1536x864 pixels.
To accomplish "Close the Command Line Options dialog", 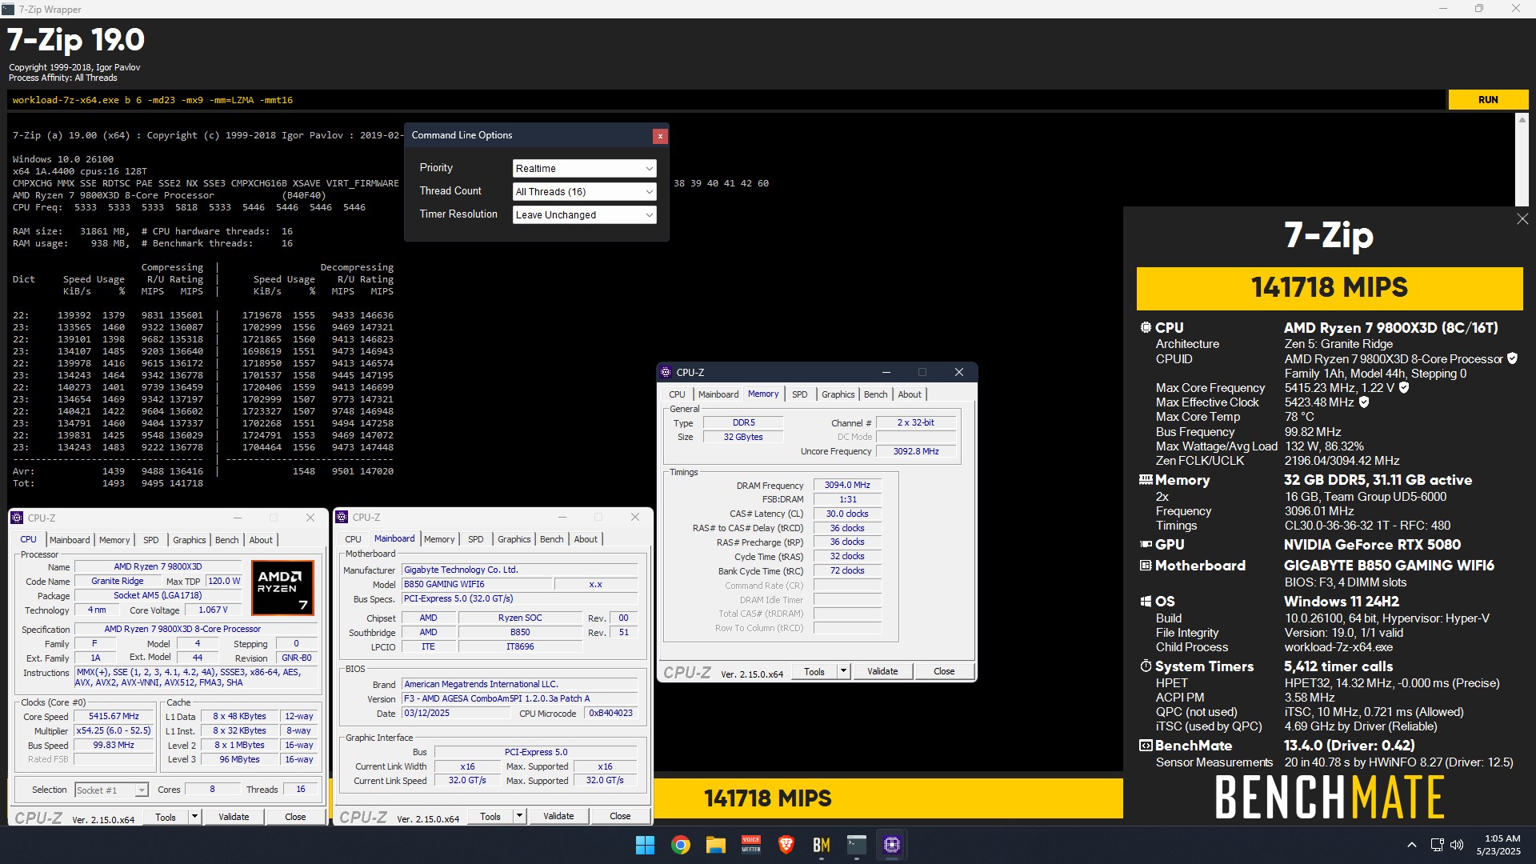I will 660,136.
